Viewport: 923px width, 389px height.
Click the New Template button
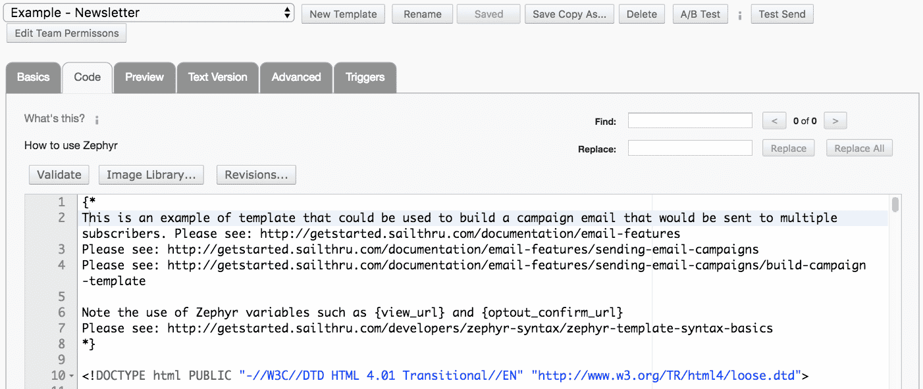click(343, 14)
